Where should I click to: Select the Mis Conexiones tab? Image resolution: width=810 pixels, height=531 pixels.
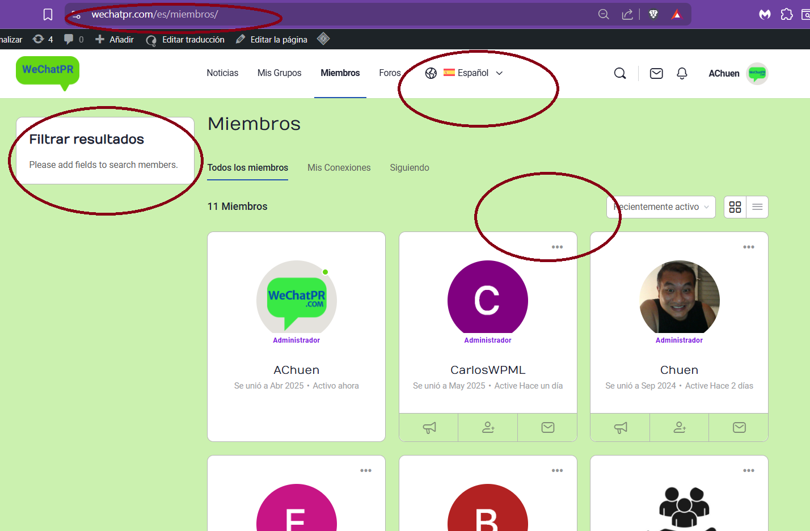pos(339,168)
